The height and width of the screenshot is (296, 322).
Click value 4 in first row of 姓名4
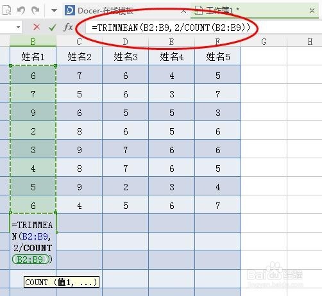pyautogui.click(x=172, y=76)
